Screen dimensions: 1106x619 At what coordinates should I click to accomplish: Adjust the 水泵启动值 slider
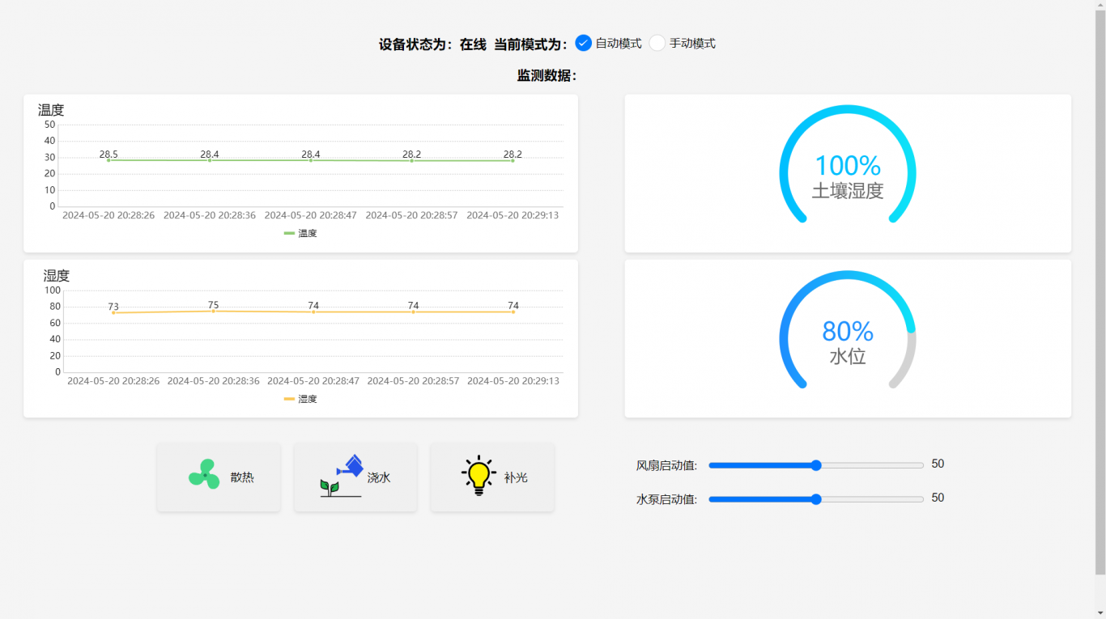click(816, 499)
